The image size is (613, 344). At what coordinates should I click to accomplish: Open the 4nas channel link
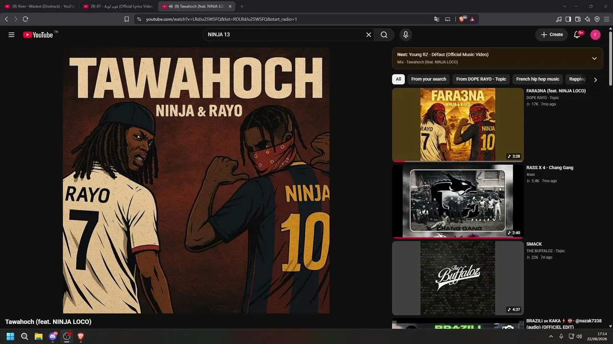pos(531,174)
